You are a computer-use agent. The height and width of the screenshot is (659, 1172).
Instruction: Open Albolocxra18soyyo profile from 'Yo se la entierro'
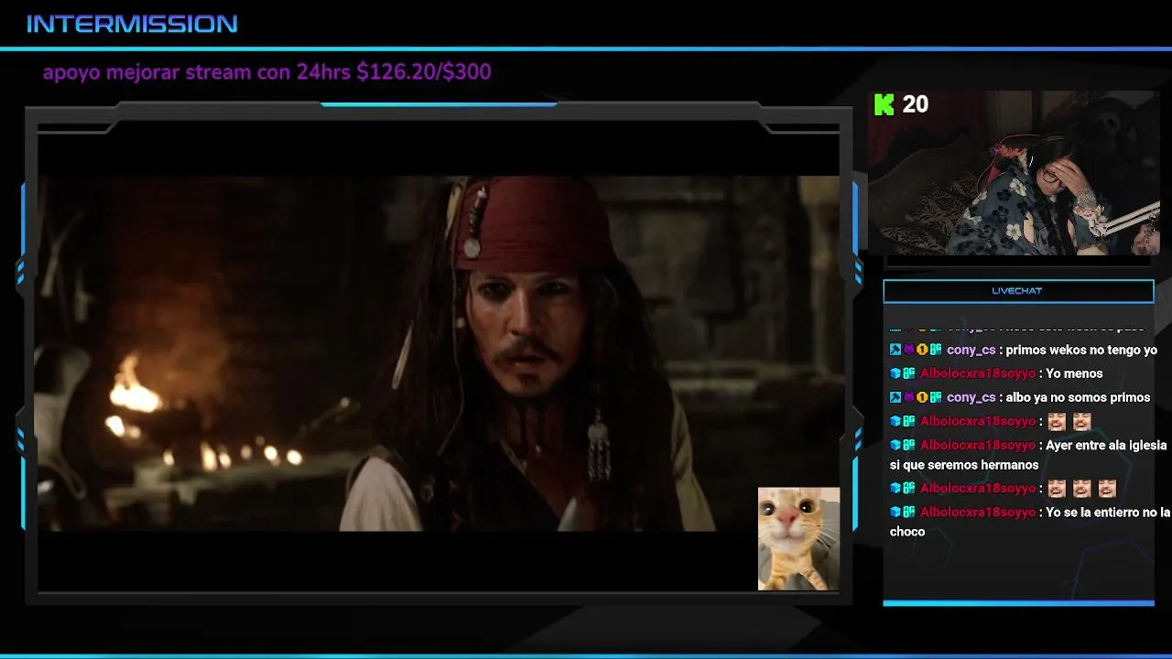(978, 512)
